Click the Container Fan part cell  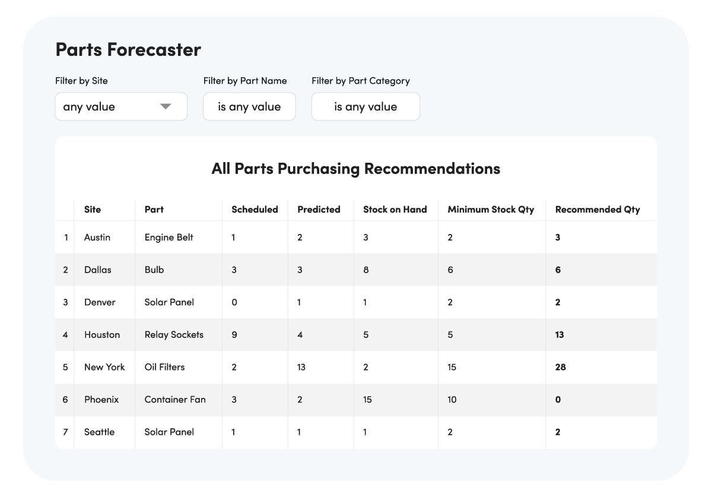point(175,400)
